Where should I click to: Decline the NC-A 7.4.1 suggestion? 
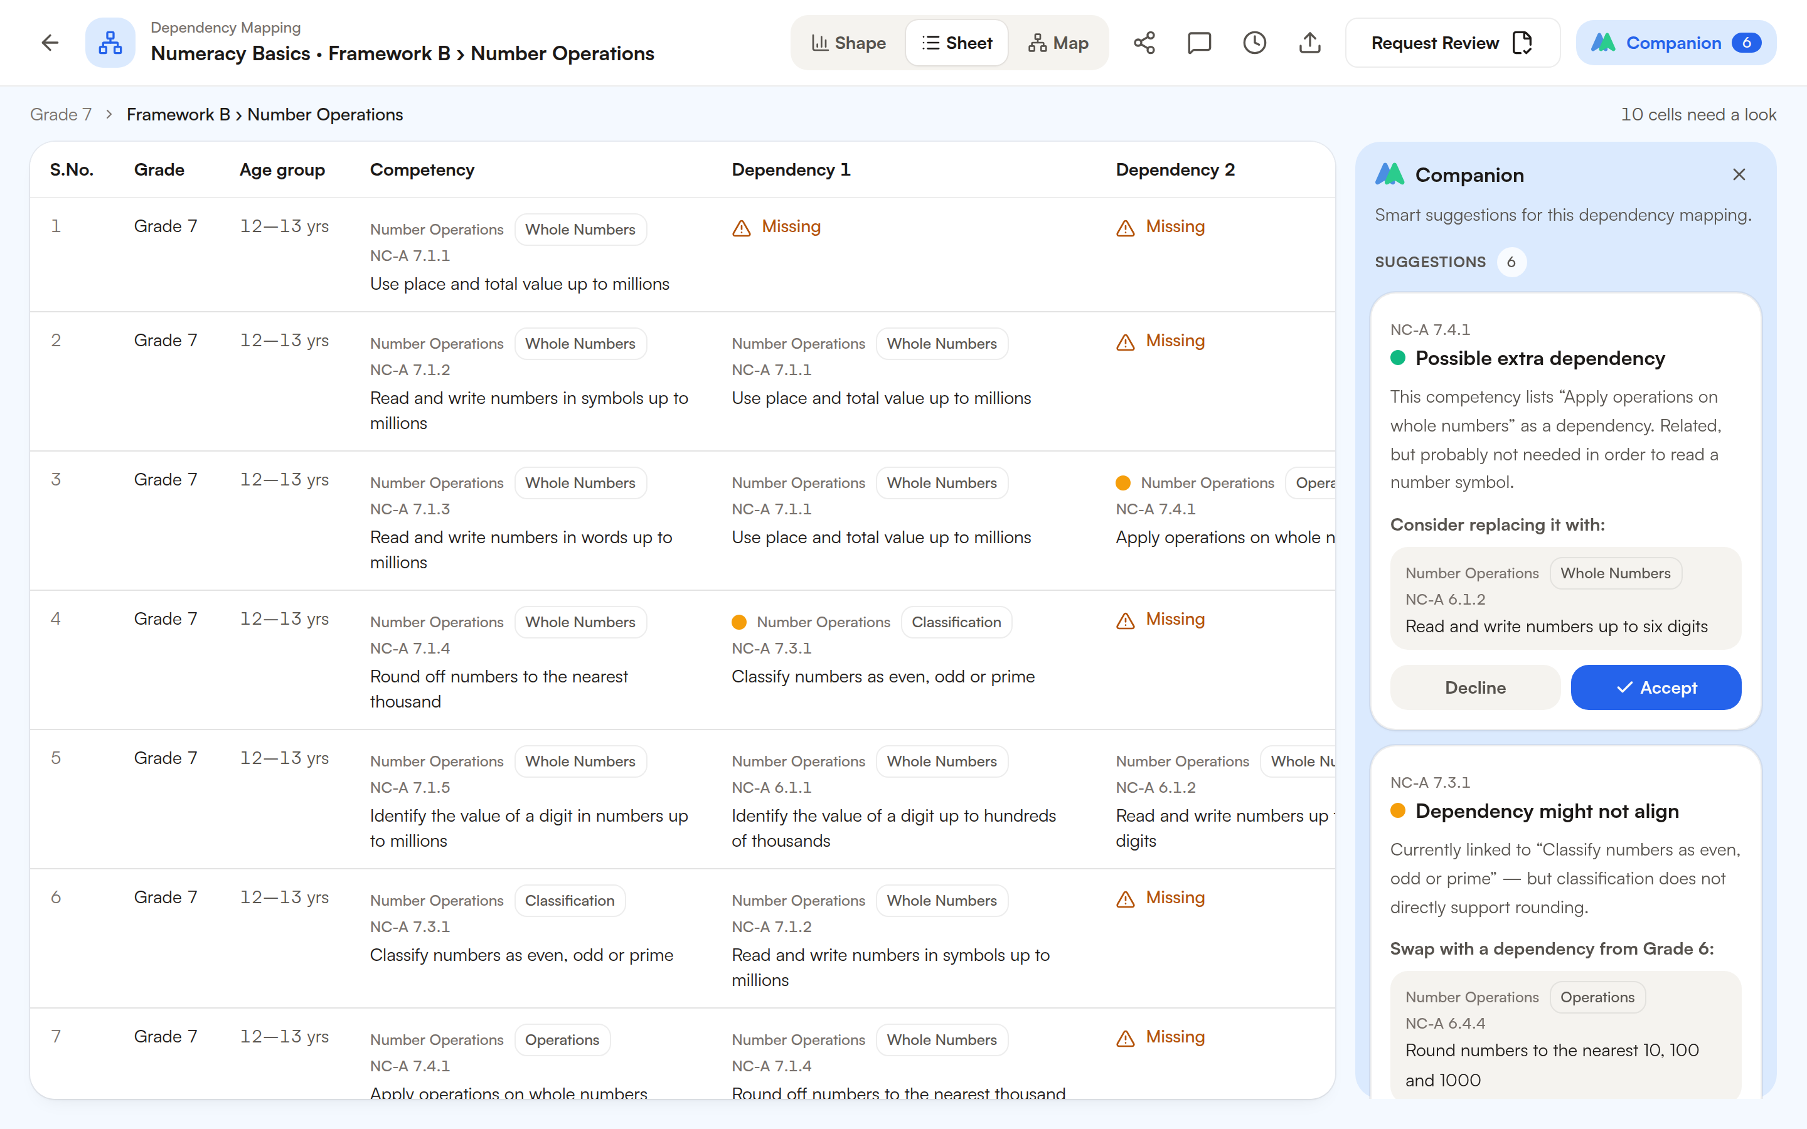point(1474,687)
